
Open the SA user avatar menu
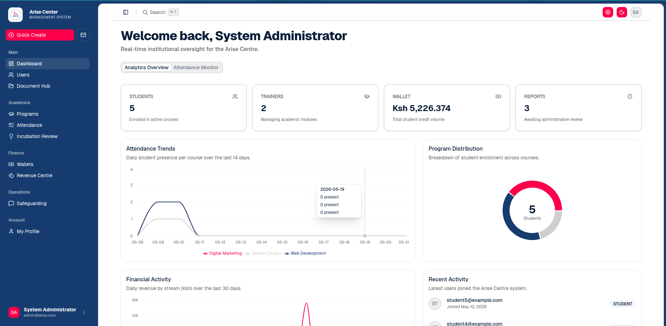[x=636, y=12]
